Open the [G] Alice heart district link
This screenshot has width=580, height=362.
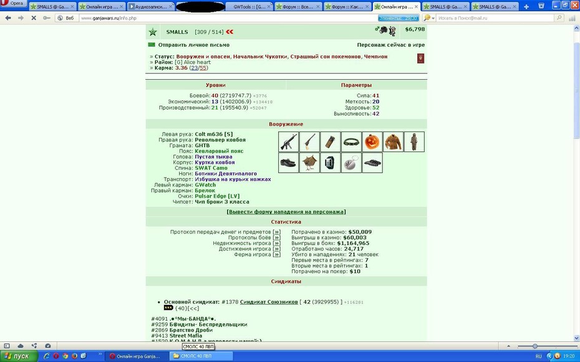click(x=192, y=62)
